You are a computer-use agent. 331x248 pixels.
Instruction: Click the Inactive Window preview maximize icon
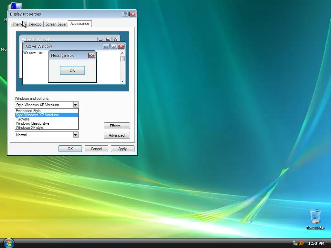(x=108, y=39)
